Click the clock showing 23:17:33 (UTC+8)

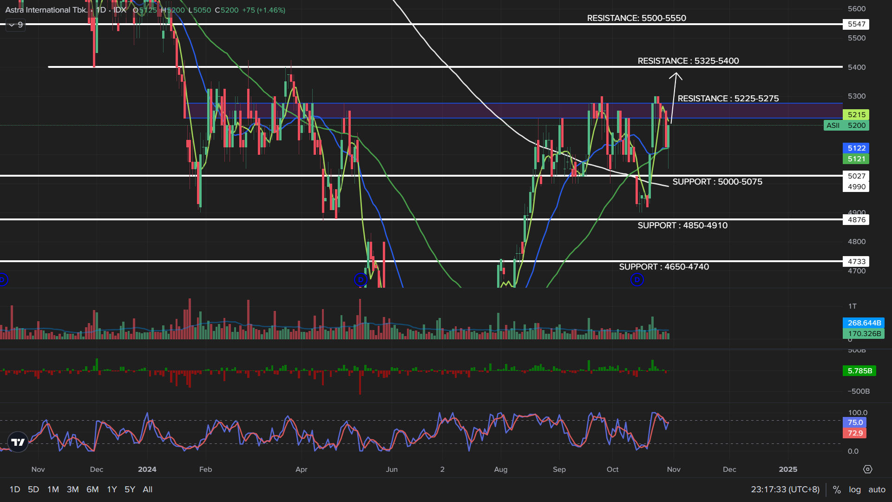click(784, 489)
